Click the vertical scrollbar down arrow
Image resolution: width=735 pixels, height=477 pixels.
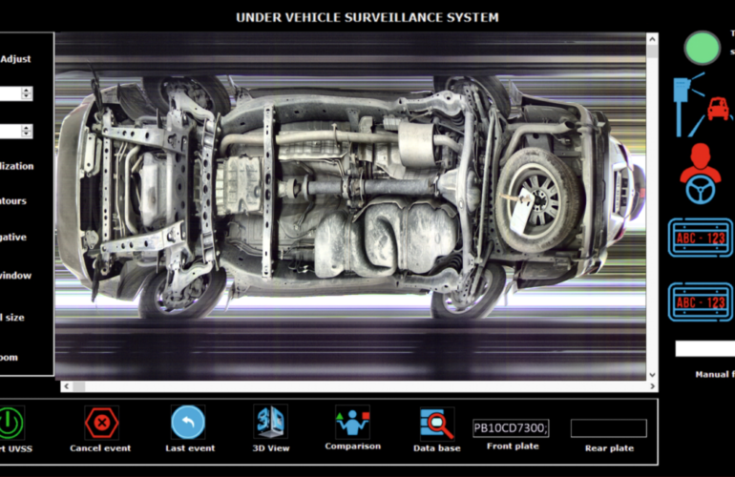point(652,375)
